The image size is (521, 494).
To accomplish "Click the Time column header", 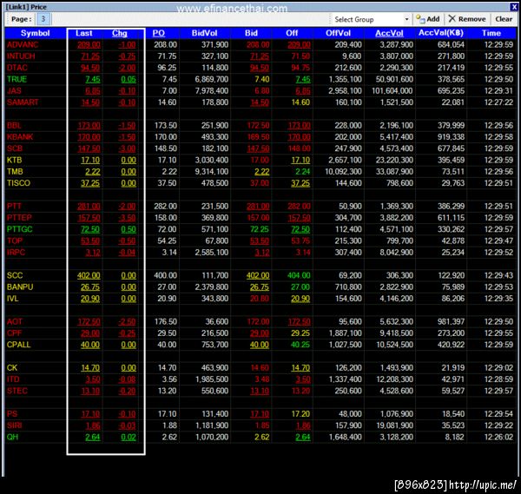I will point(491,33).
